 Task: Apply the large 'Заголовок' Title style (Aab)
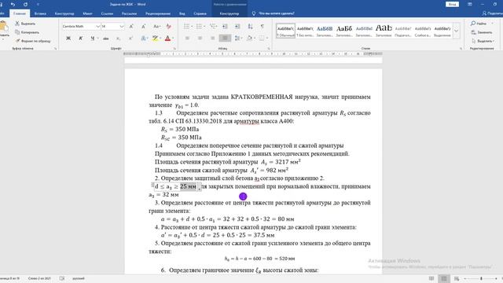(x=384, y=31)
